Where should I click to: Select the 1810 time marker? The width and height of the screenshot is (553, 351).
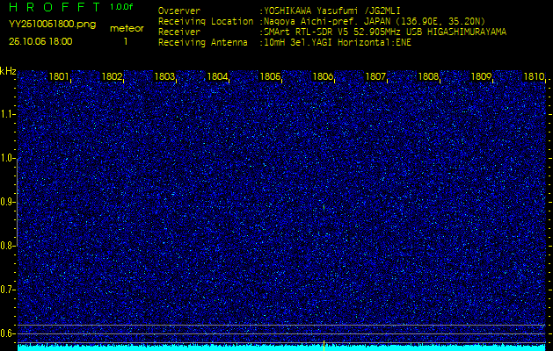pos(533,77)
